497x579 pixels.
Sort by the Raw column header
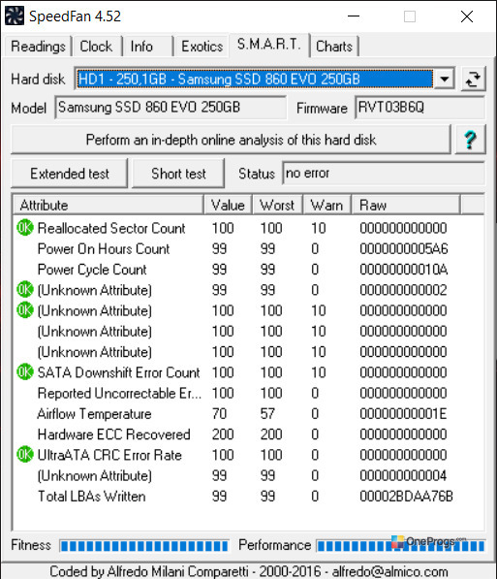pos(406,205)
